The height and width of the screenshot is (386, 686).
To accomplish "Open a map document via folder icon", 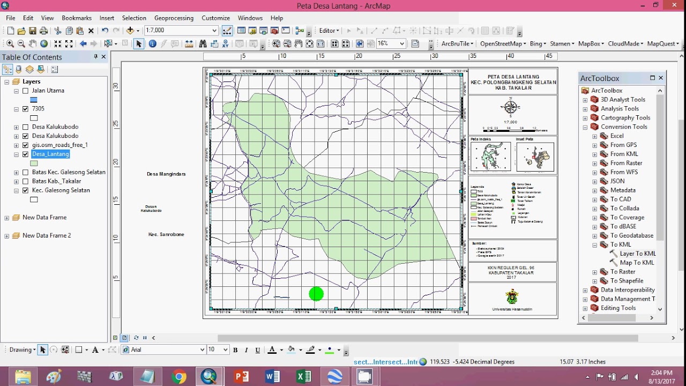I will 21,31.
